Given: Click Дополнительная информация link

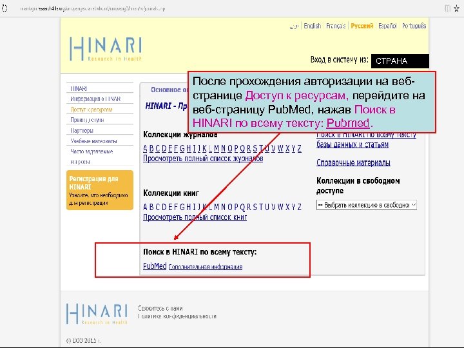Looking at the screenshot, I should (x=206, y=267).
